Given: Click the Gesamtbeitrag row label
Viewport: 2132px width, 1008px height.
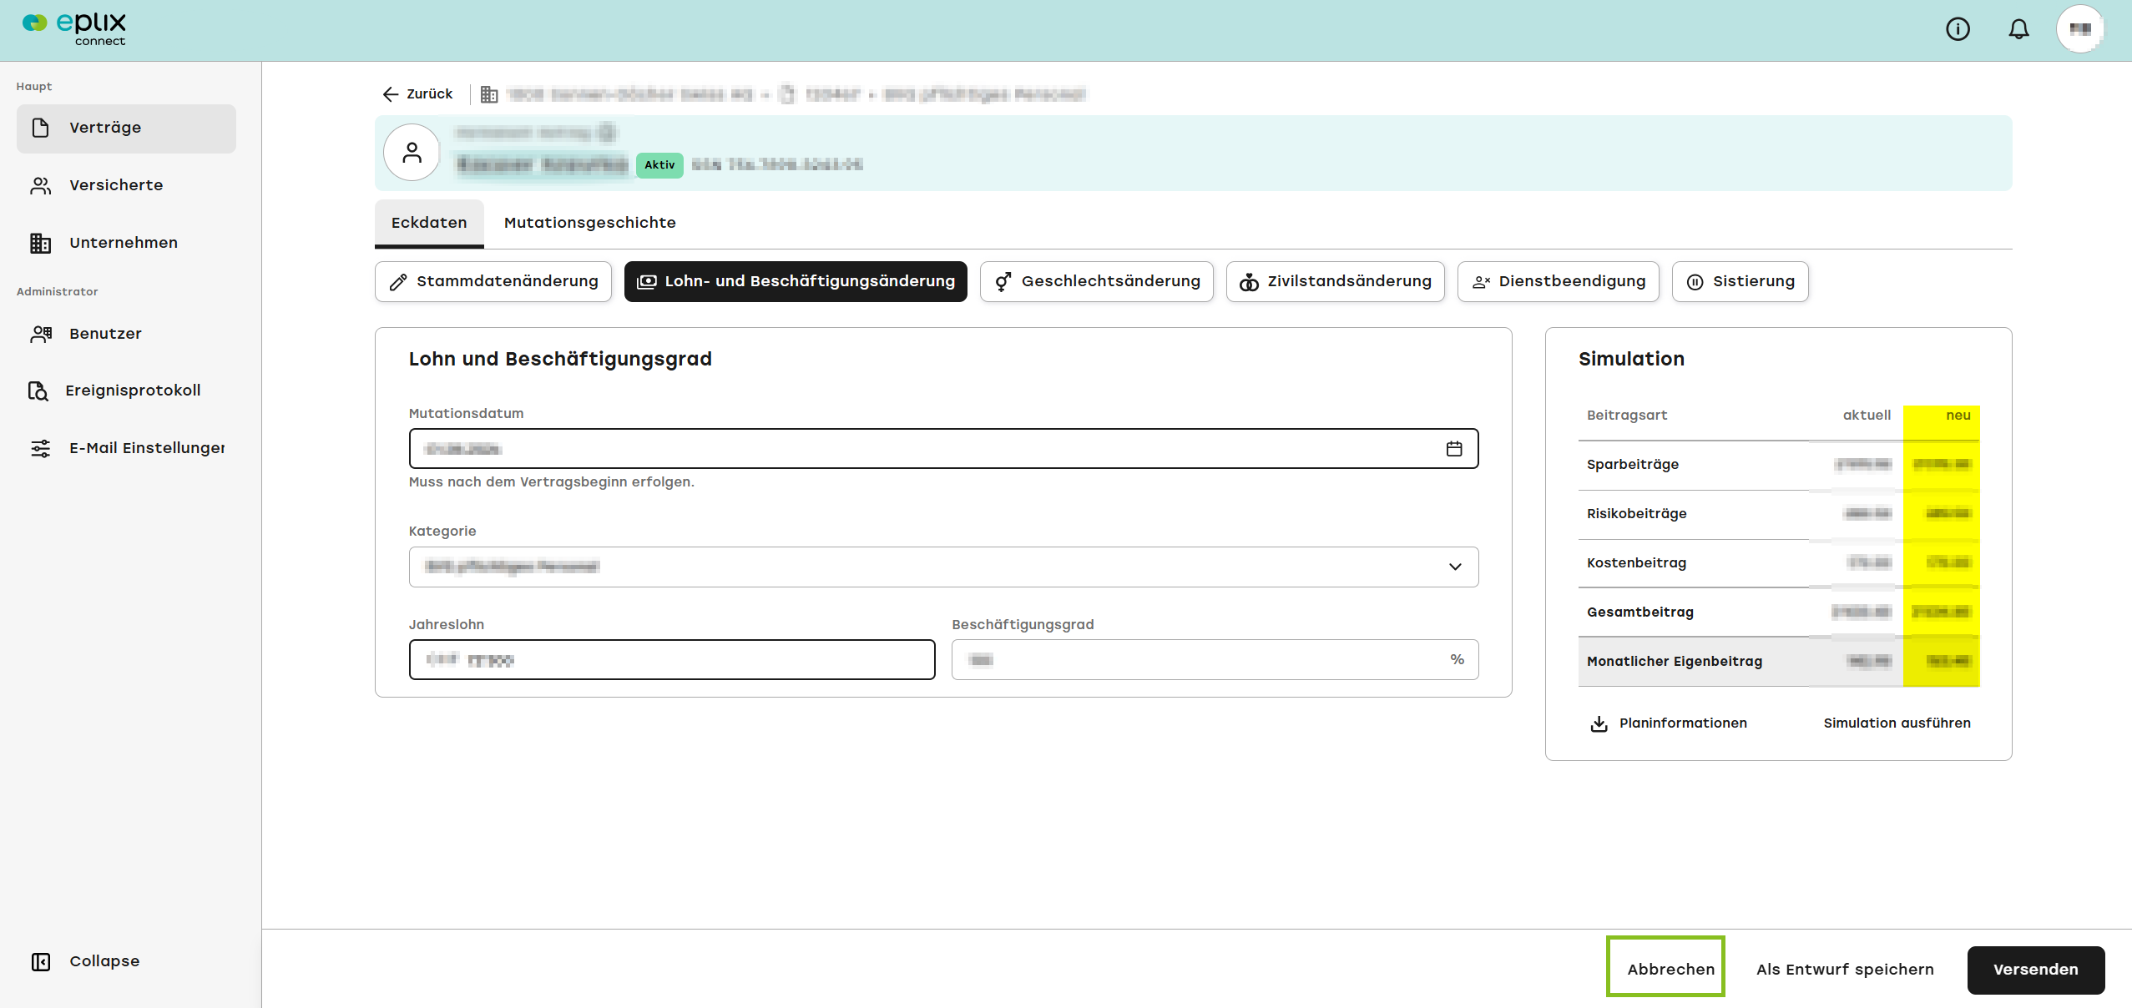Looking at the screenshot, I should [1639, 612].
